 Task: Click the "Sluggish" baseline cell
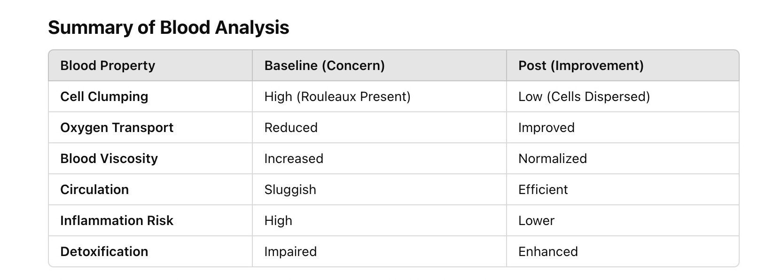pos(290,190)
